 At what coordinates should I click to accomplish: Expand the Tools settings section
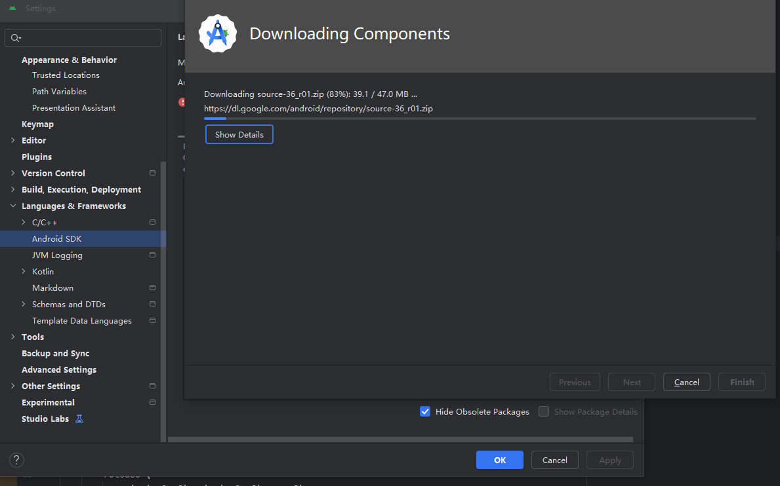click(x=13, y=337)
